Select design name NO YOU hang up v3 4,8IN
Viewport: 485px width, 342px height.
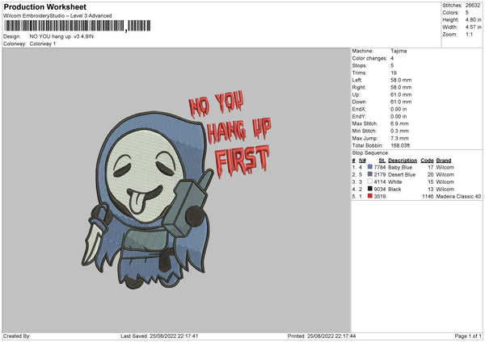click(61, 36)
